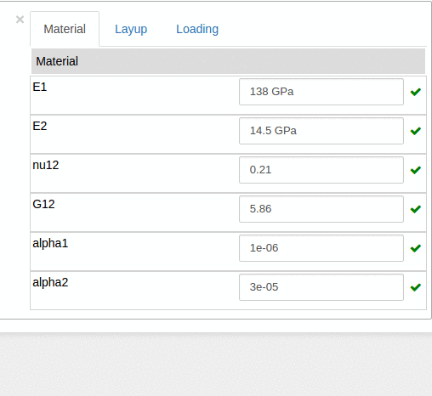The height and width of the screenshot is (396, 432).
Task: Focus the E2 field with 14.5 GPa
Action: [x=321, y=131]
